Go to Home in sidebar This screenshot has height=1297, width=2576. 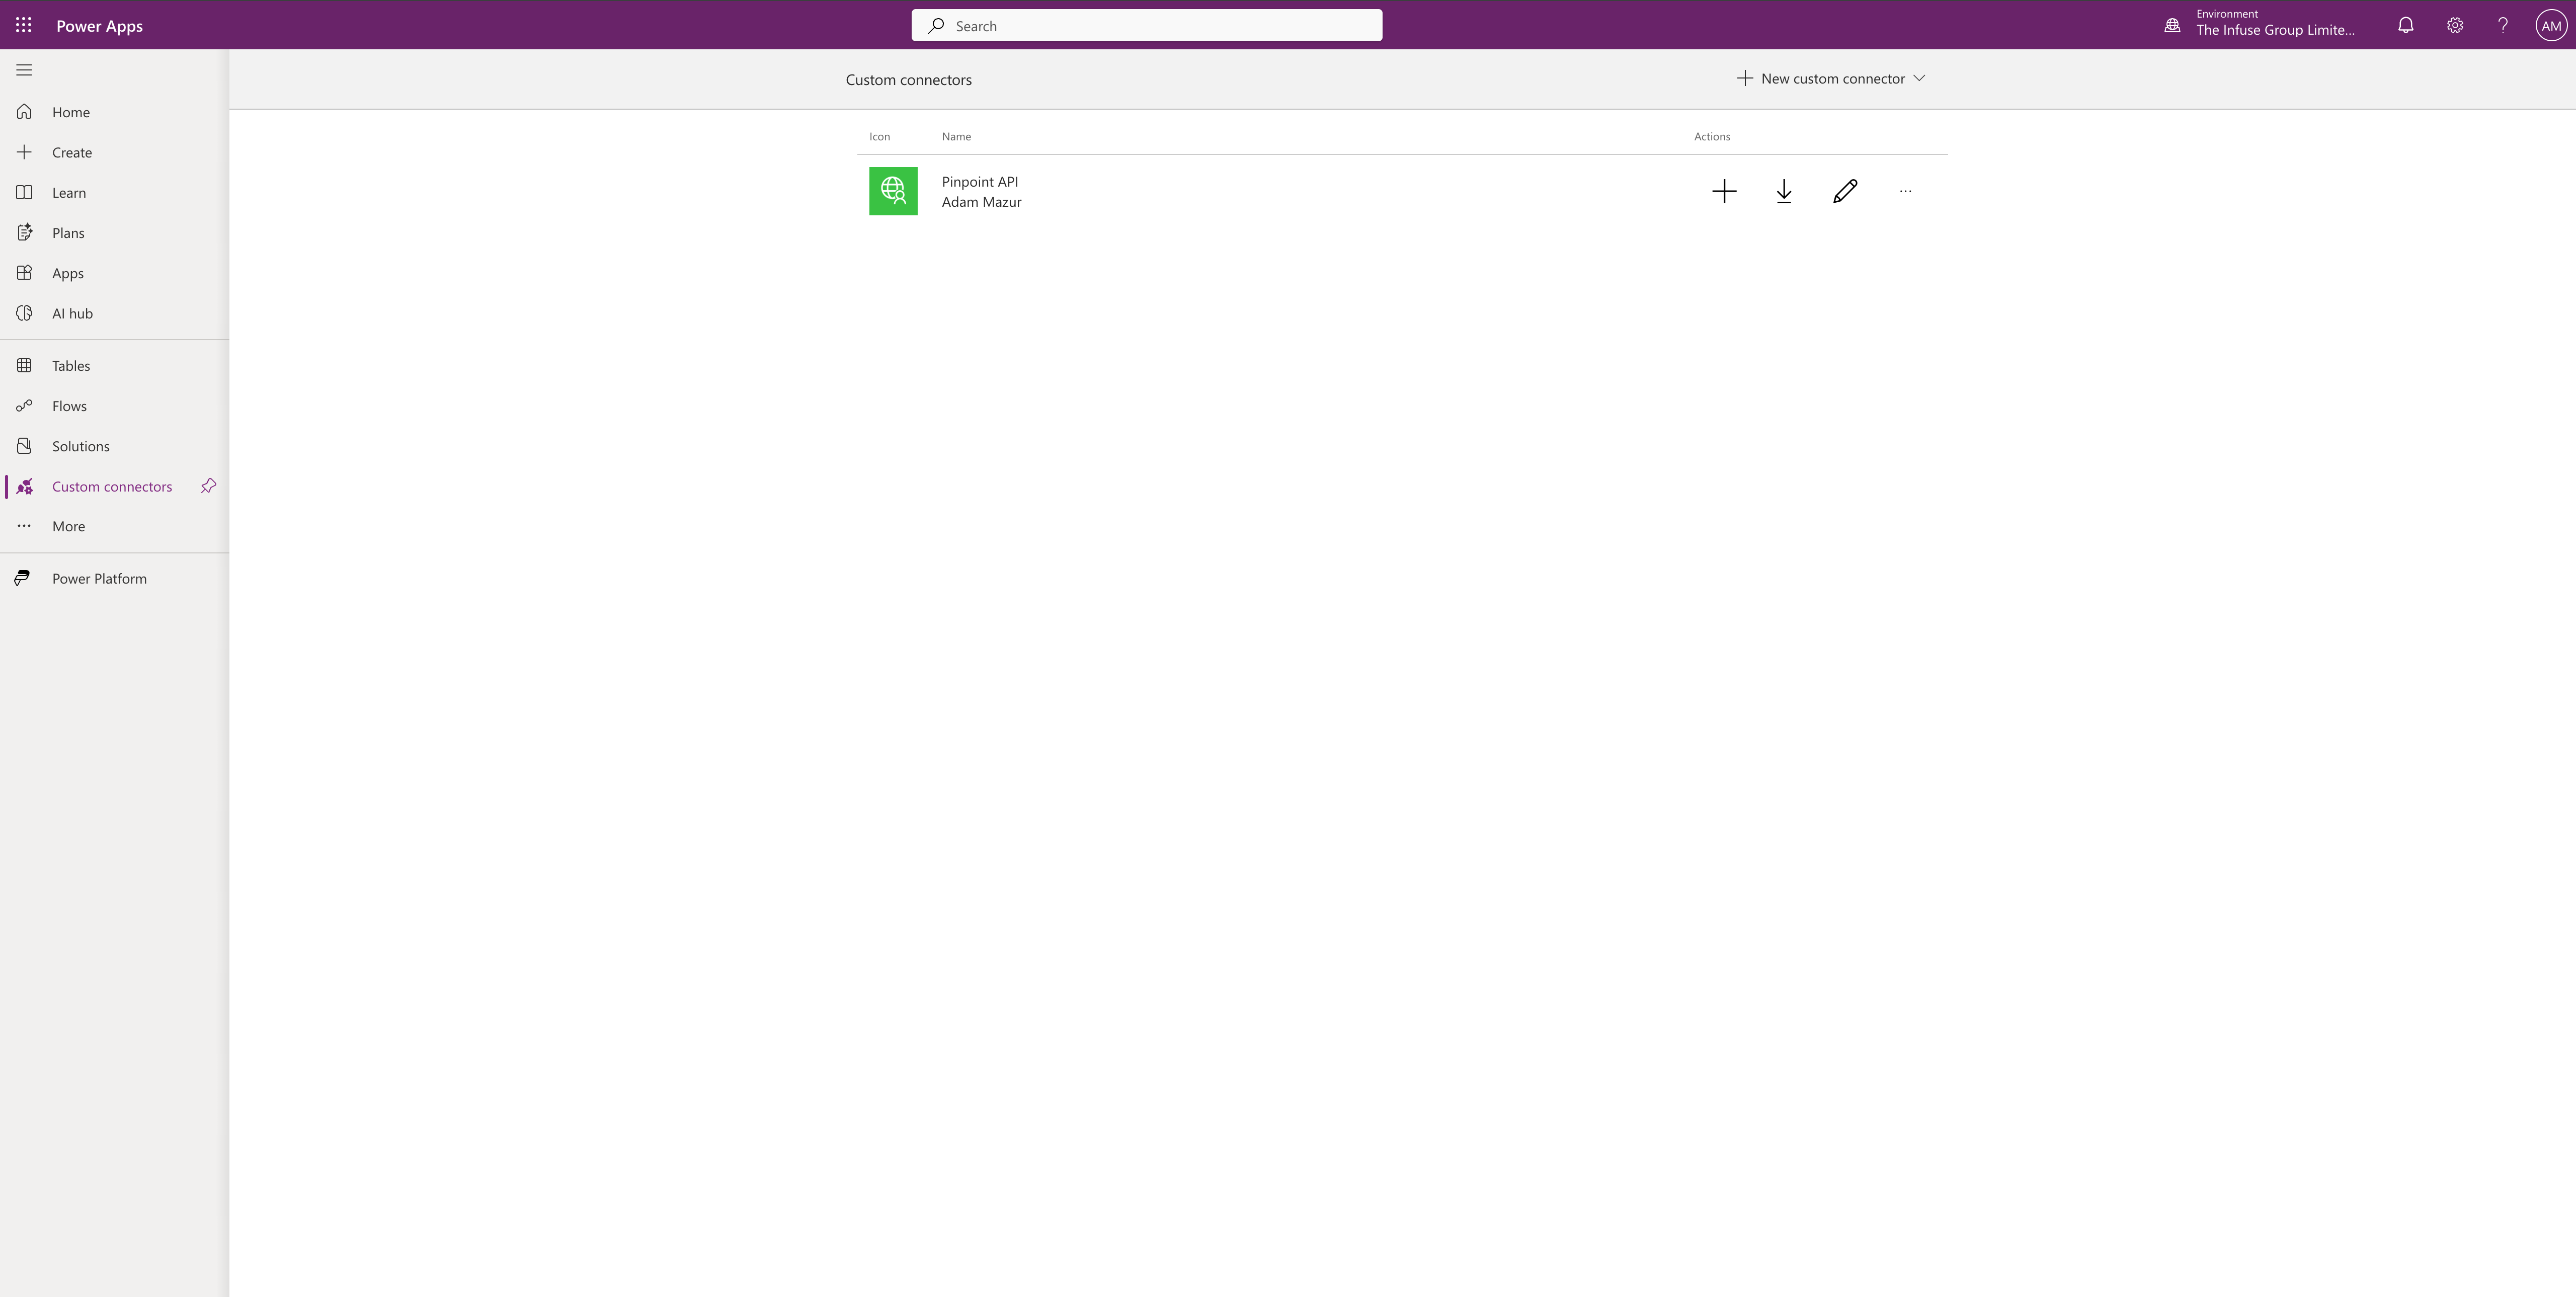pyautogui.click(x=114, y=112)
